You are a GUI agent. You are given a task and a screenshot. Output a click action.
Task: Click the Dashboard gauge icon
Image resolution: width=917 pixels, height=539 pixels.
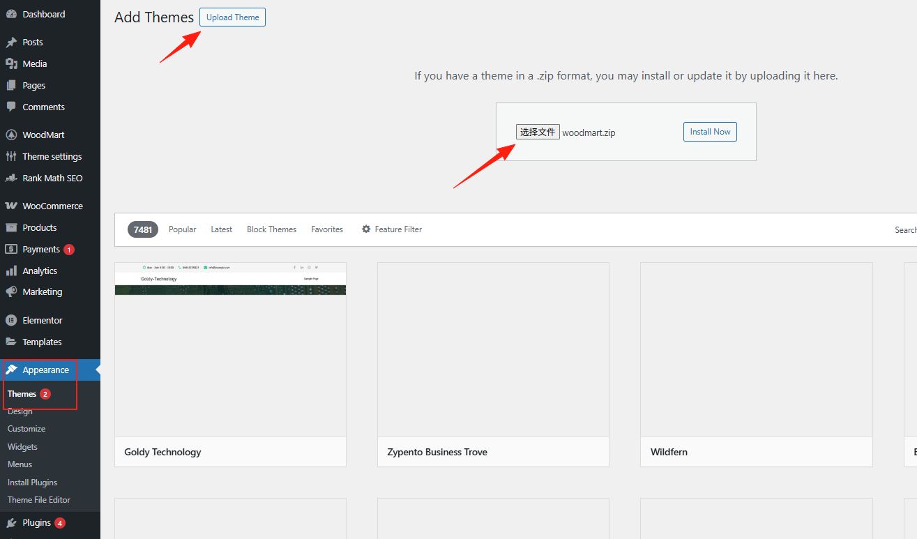(11, 14)
